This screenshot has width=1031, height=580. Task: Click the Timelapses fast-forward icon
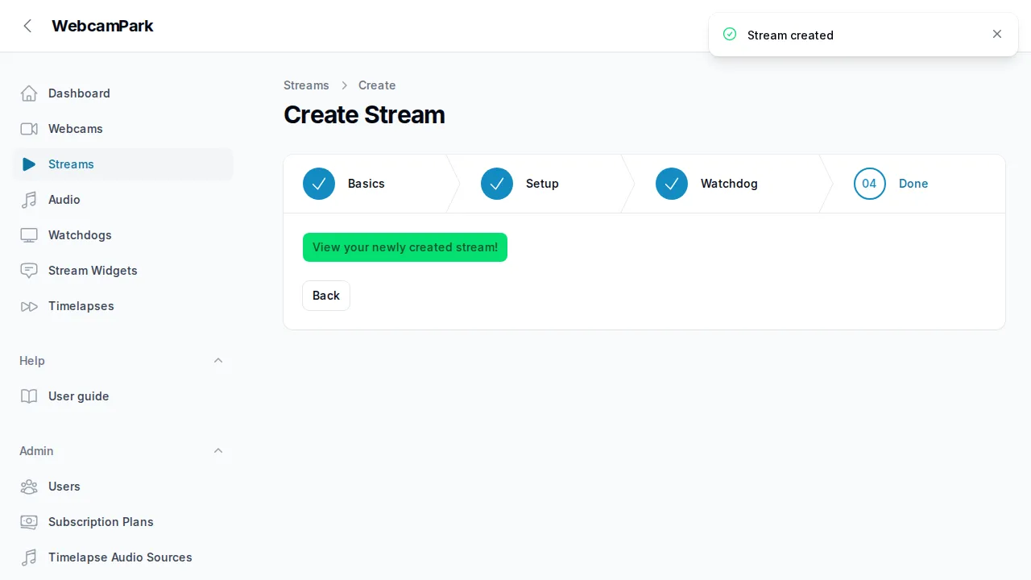[x=29, y=306]
